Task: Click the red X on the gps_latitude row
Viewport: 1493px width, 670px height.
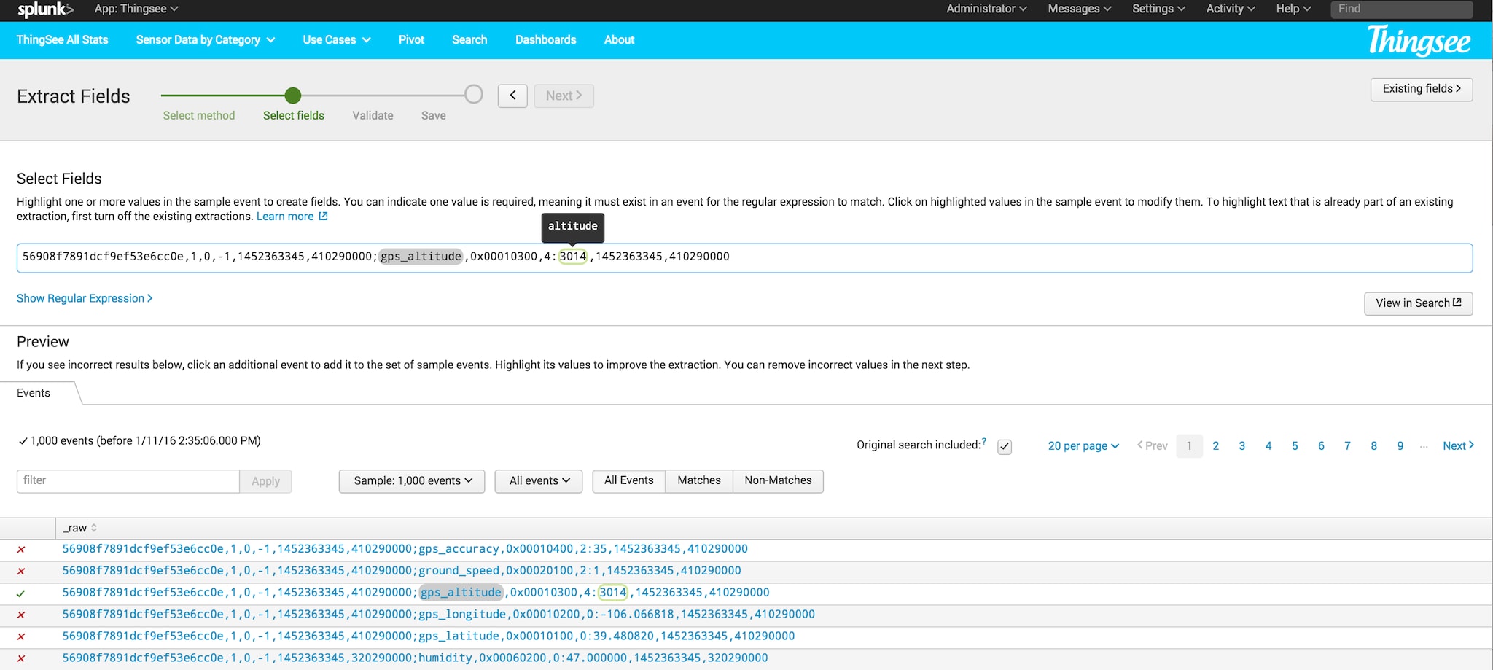Action: point(21,637)
